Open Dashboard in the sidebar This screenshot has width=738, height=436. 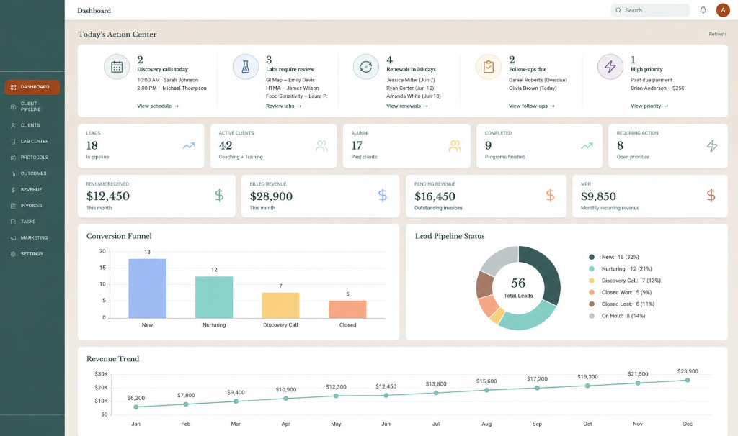[32, 87]
